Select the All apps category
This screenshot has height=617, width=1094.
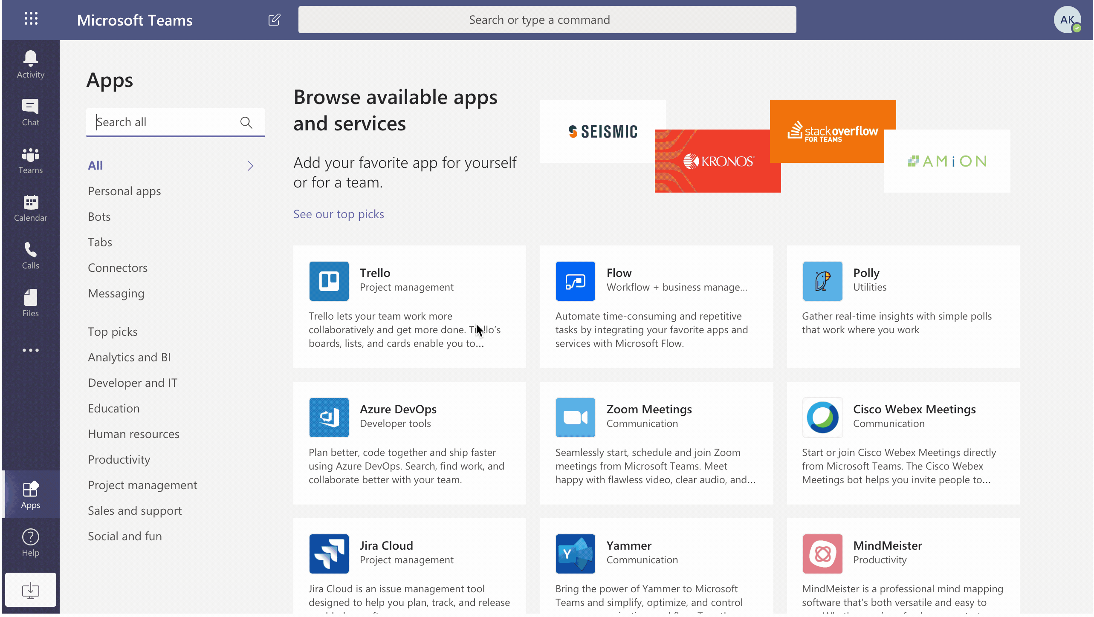pyautogui.click(x=95, y=165)
